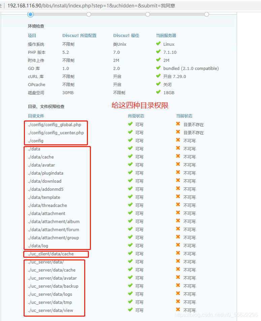Image resolution: width=261 pixels, height=321 pixels.
Task: Click the green check beside OPcache 关闭
Action: click(158, 84)
